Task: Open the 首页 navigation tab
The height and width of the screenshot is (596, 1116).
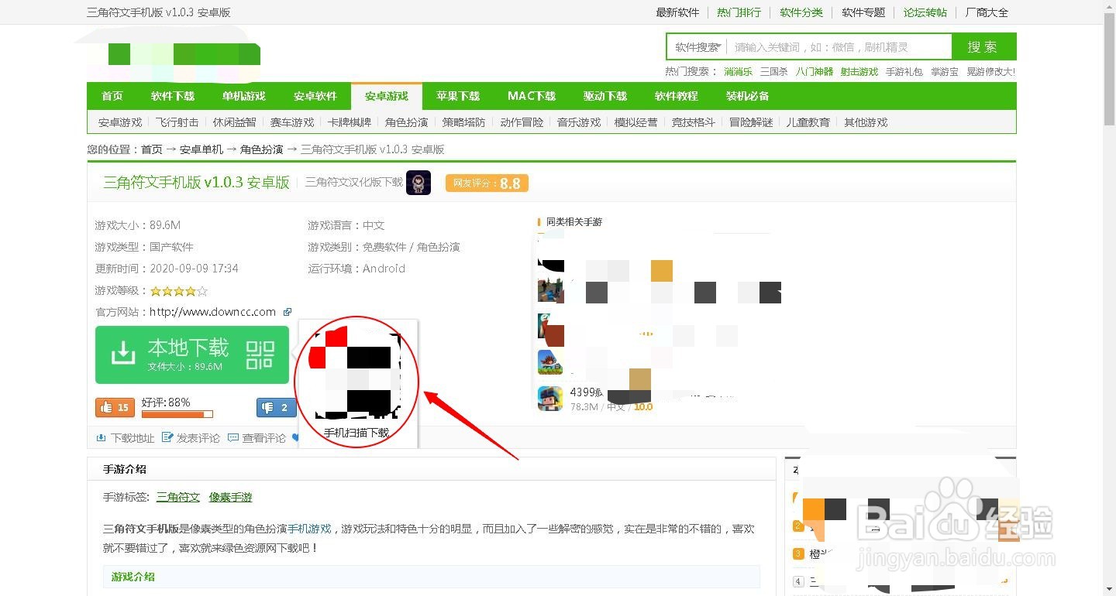Action: (x=112, y=96)
